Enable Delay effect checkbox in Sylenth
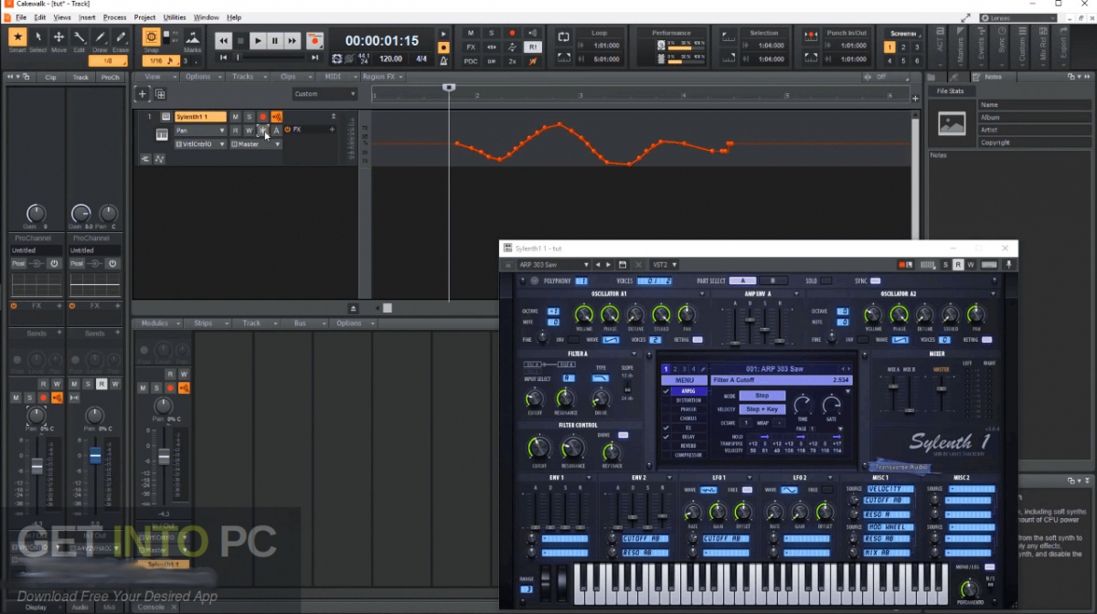 pyautogui.click(x=666, y=437)
